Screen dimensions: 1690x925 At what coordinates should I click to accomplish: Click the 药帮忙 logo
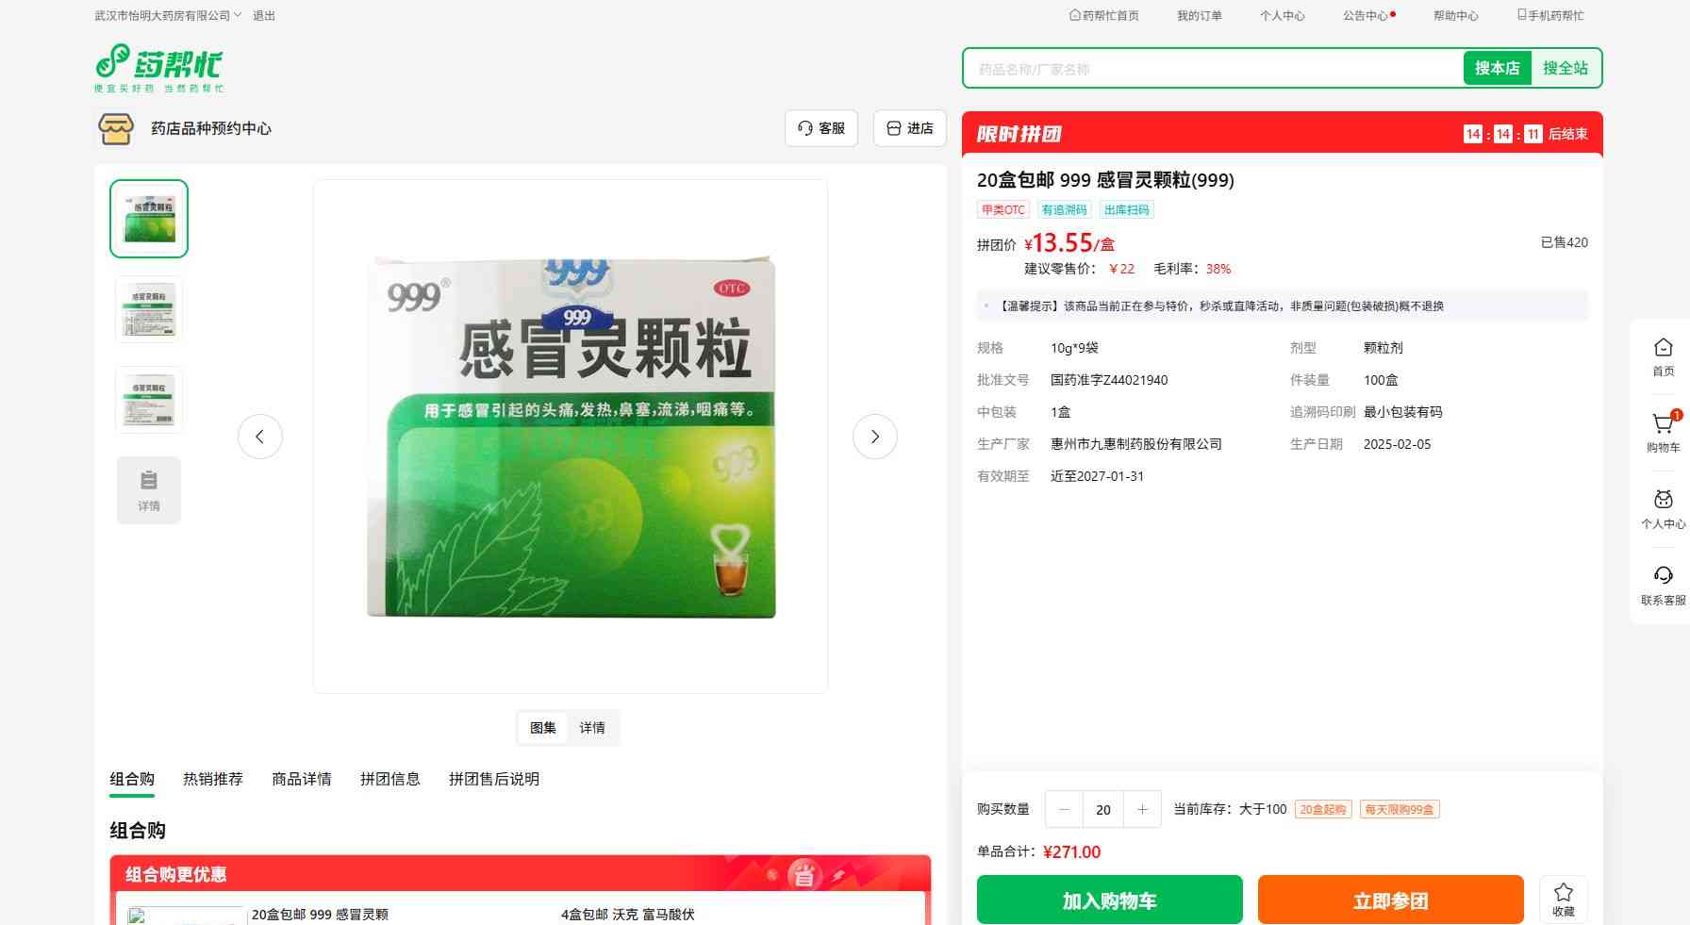point(158,67)
